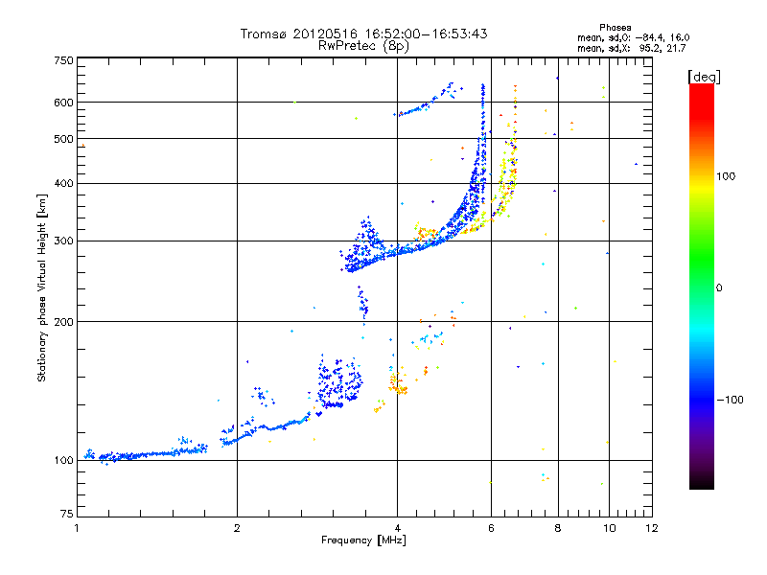
Task: Click the y-axis tick label '75'
Action: [67, 514]
